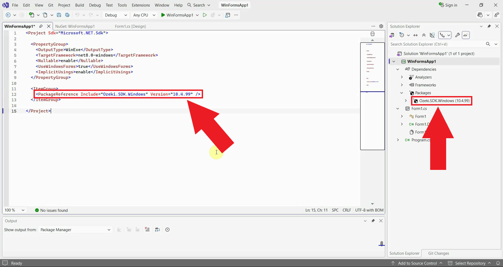
Task: Switch to Form1.cs [Design] tab
Action: (130, 26)
